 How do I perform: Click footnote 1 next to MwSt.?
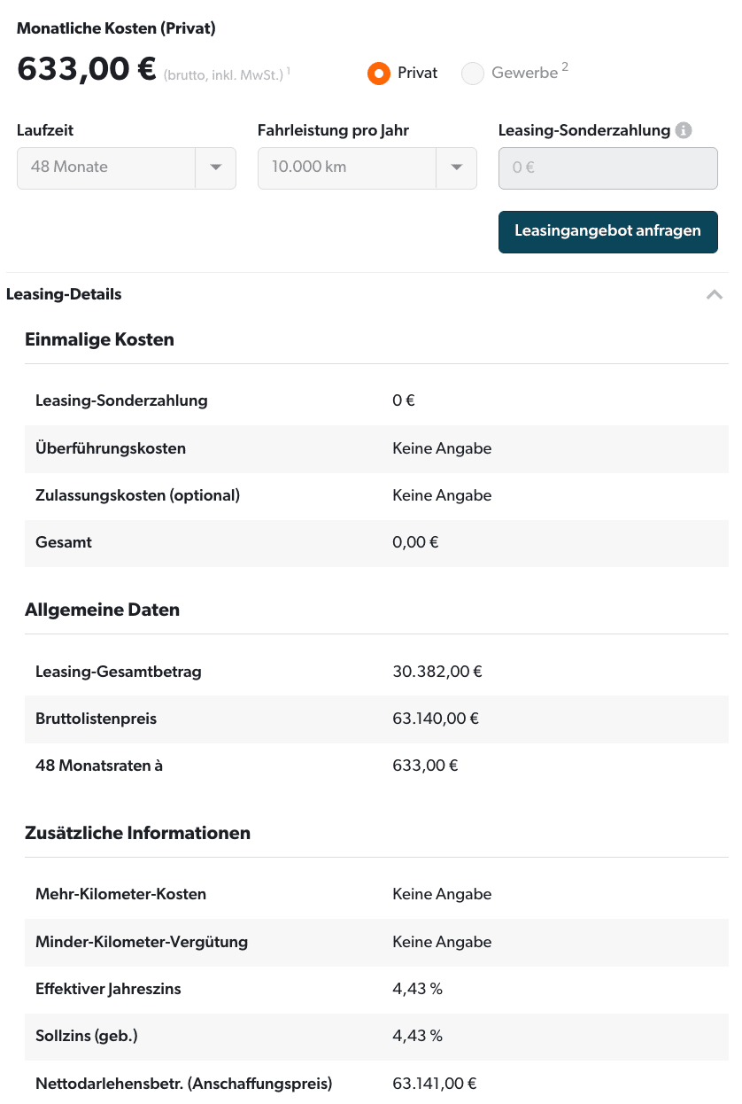[288, 70]
